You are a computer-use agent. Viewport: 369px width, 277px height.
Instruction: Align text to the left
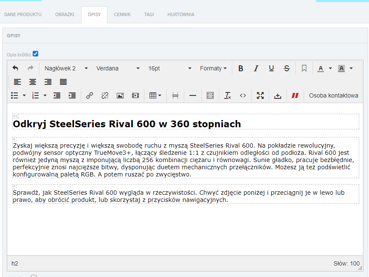[x=17, y=82]
